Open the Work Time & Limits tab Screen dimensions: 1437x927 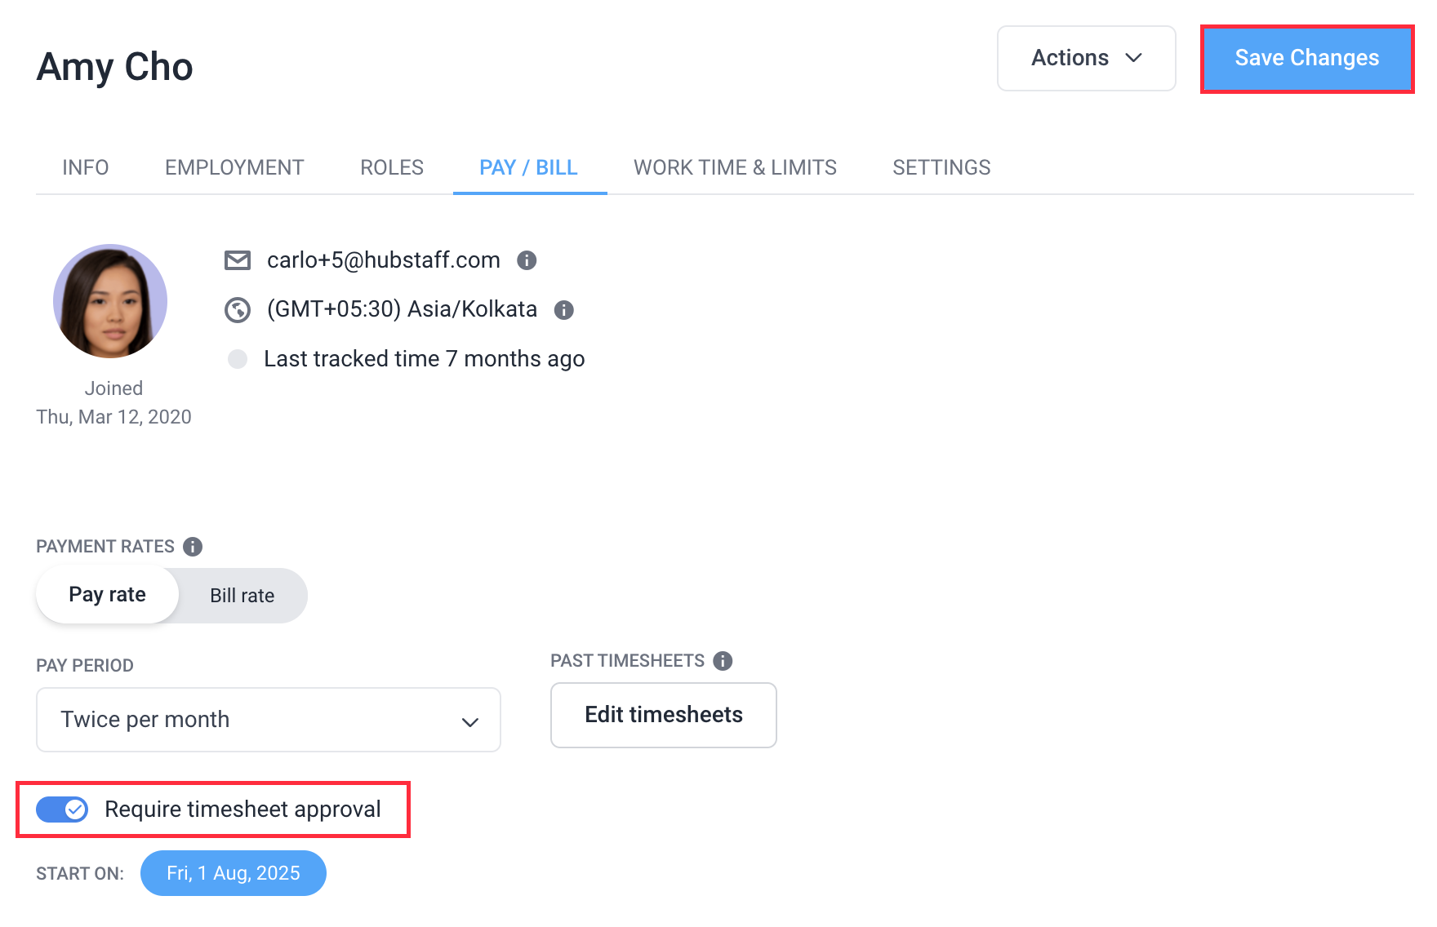pos(735,167)
